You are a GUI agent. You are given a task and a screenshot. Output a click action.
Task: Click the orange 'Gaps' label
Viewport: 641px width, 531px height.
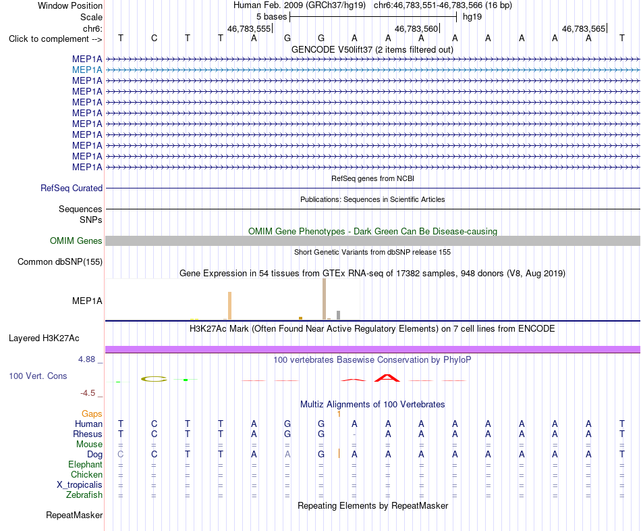click(92, 414)
